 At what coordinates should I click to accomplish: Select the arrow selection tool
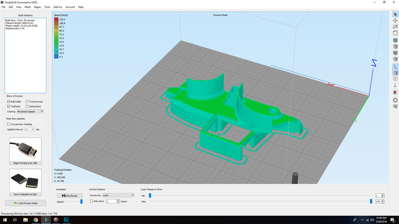(x=395, y=14)
